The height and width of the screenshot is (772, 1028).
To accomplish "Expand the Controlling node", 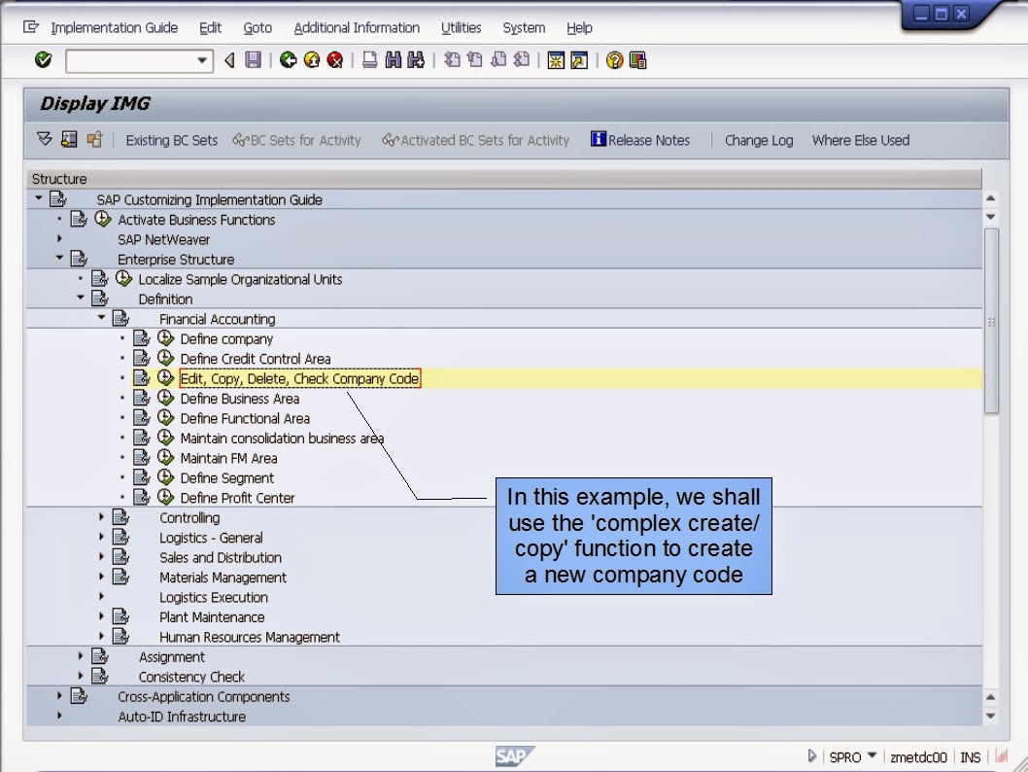I will [102, 517].
